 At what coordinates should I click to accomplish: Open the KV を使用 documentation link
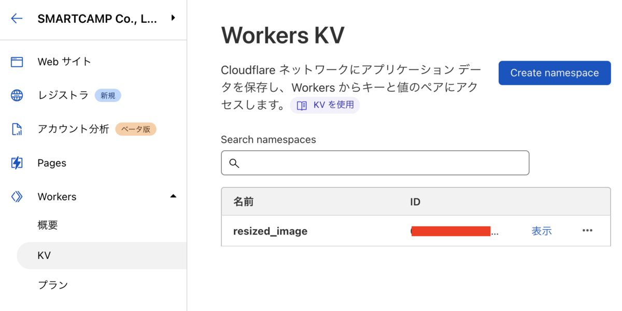[x=325, y=105]
